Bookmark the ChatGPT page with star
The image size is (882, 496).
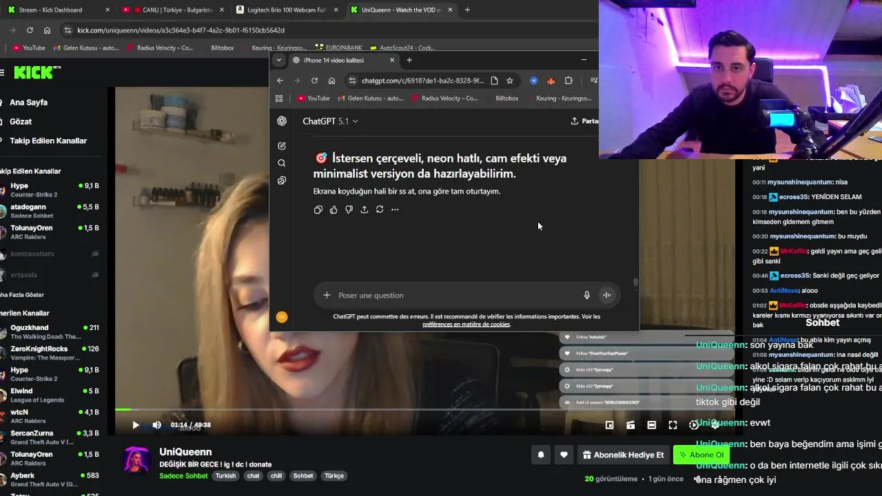(x=509, y=81)
